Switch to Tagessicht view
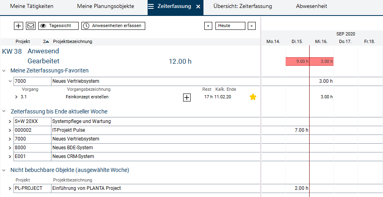 58,26
